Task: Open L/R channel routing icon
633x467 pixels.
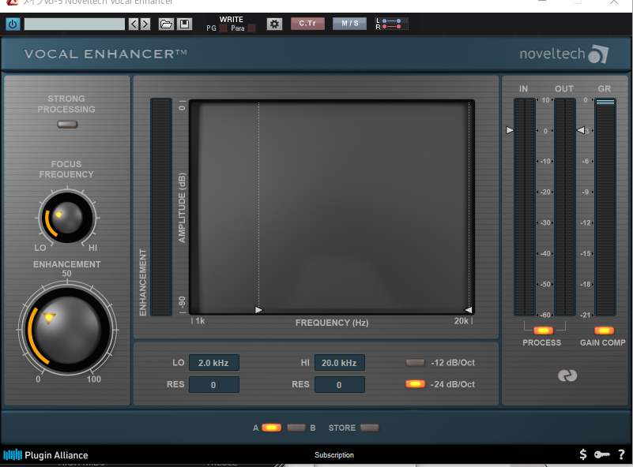Action: 392,24
